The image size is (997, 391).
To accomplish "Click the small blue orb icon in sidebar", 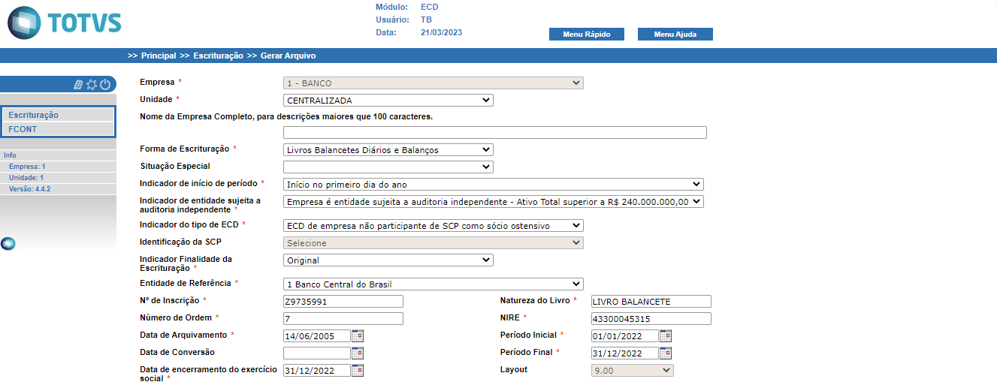I will [x=8, y=243].
